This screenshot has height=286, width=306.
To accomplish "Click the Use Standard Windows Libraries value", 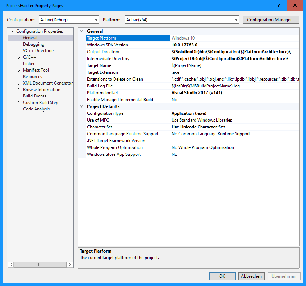I will (202, 120).
